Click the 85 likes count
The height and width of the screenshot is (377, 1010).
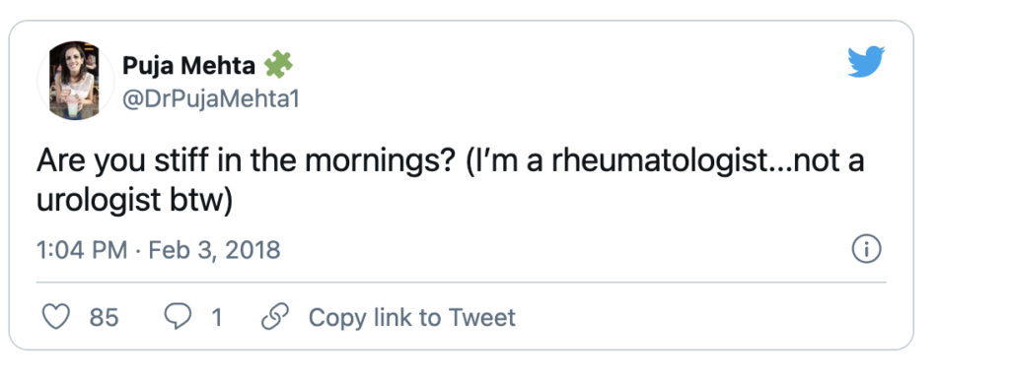tap(104, 317)
